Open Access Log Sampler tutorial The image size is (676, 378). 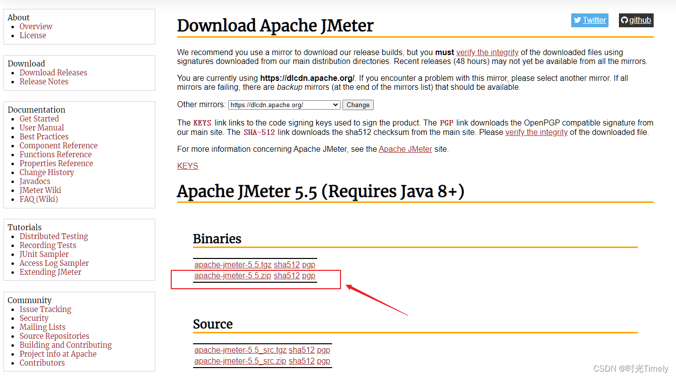54,263
